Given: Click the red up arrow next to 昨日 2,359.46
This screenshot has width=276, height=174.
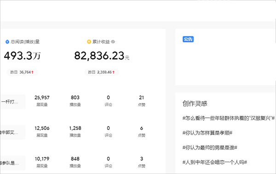Looking at the screenshot, I should pyautogui.click(x=114, y=72).
